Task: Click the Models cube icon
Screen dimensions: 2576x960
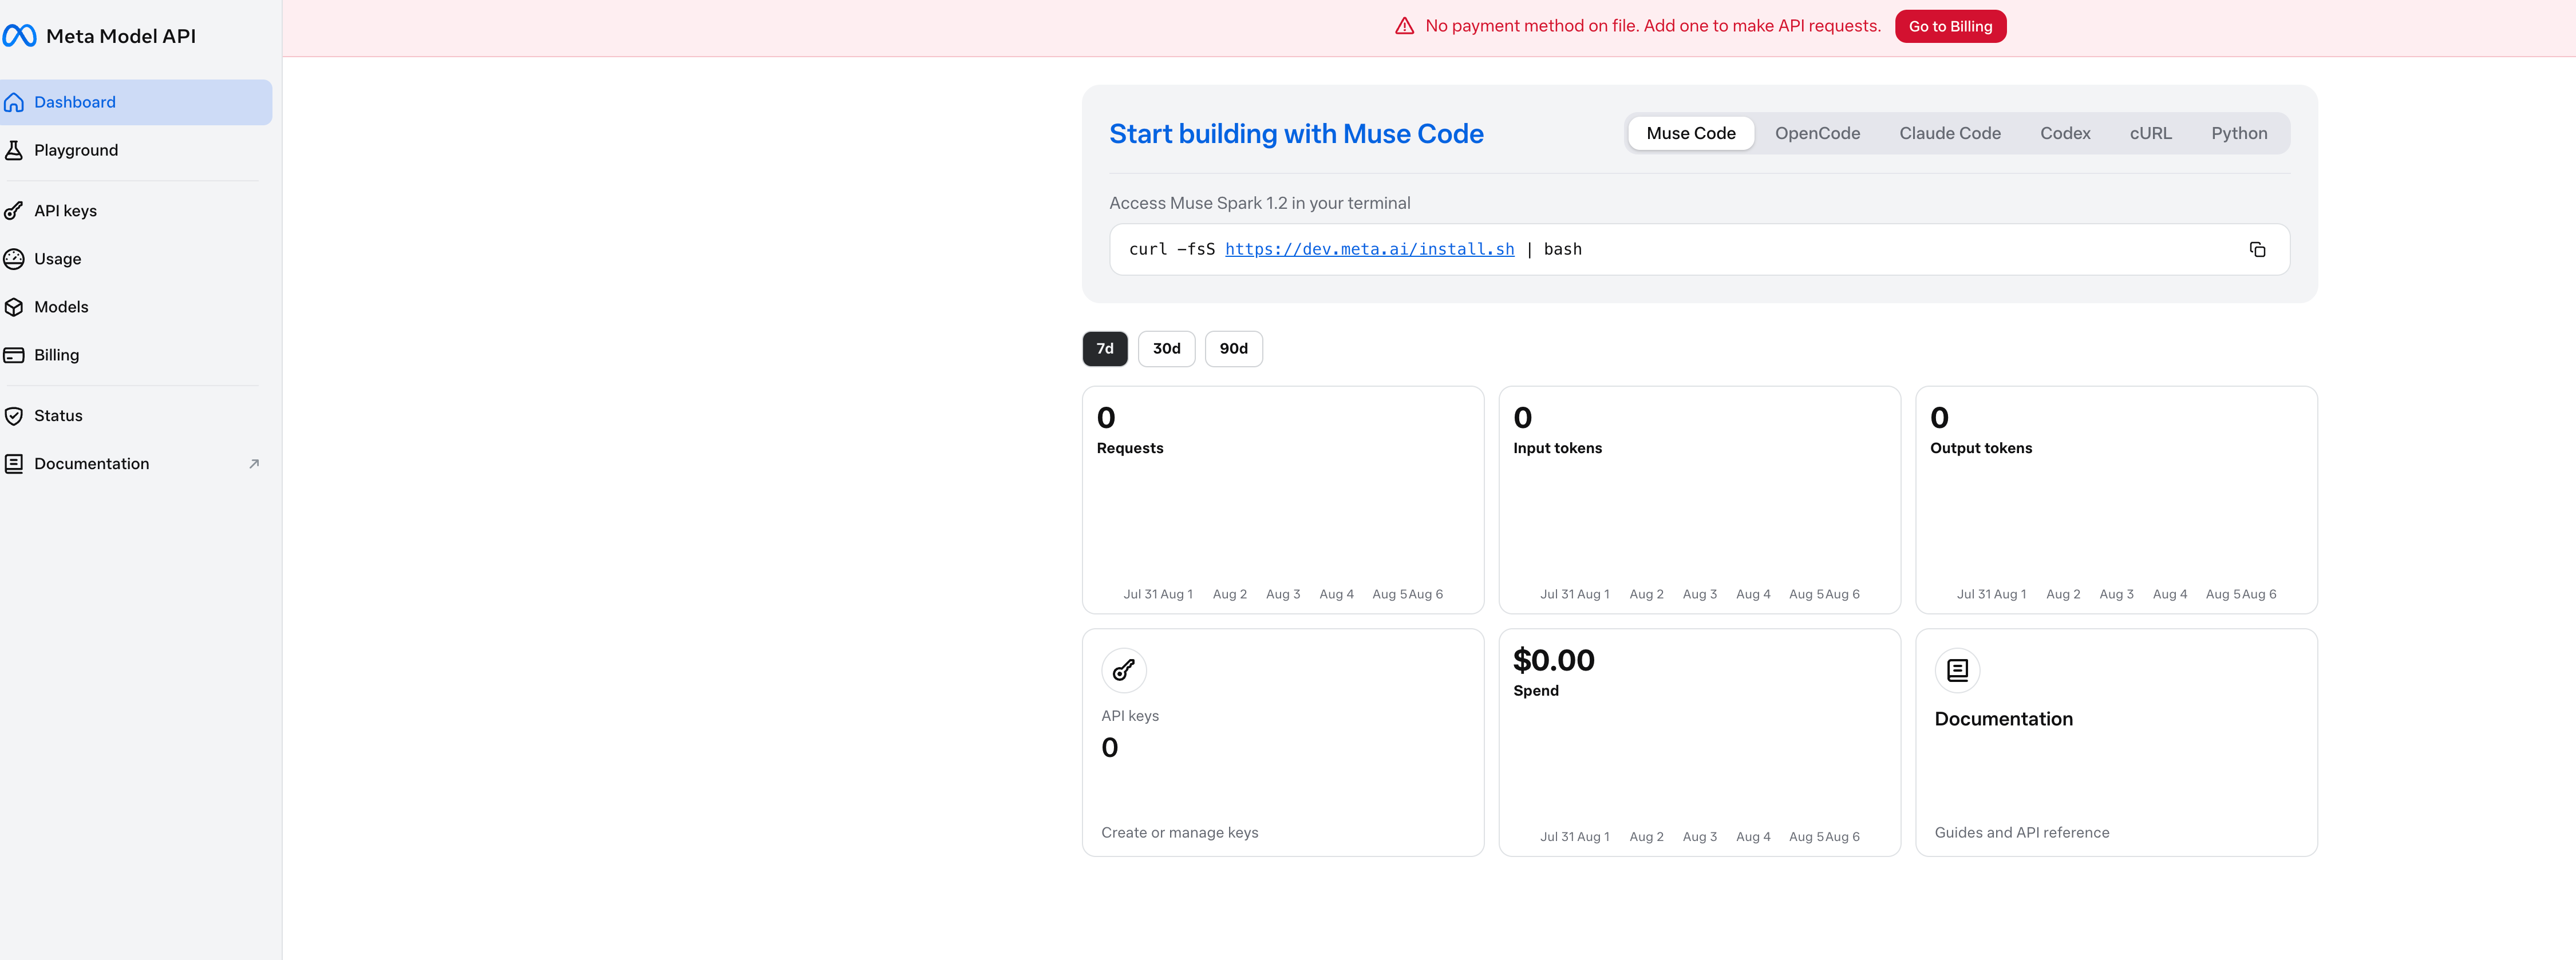Action: point(14,307)
